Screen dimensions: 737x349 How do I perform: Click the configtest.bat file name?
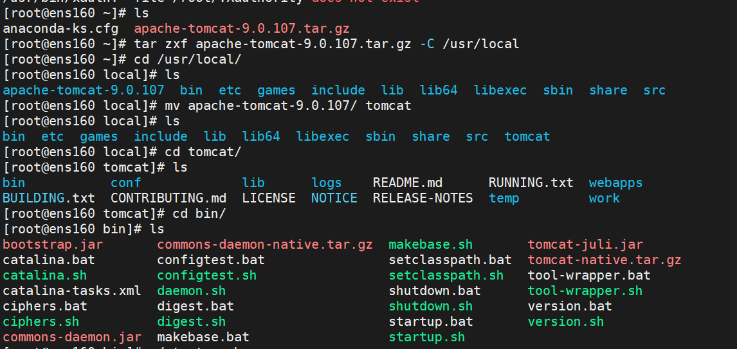pos(210,260)
